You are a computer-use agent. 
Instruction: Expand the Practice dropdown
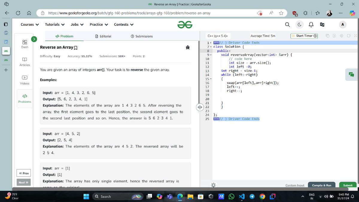pos(99,25)
